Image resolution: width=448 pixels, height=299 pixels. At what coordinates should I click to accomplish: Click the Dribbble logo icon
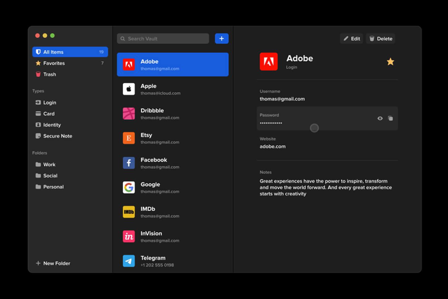click(129, 114)
